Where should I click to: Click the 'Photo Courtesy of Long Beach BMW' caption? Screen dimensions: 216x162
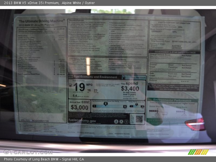[31, 159]
